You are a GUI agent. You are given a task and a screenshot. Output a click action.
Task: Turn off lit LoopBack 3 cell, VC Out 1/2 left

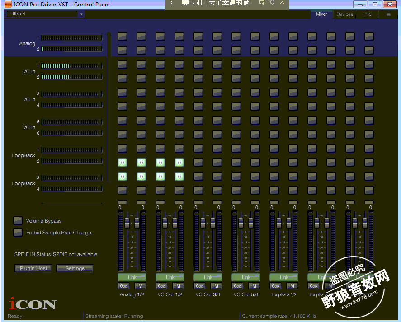point(160,176)
